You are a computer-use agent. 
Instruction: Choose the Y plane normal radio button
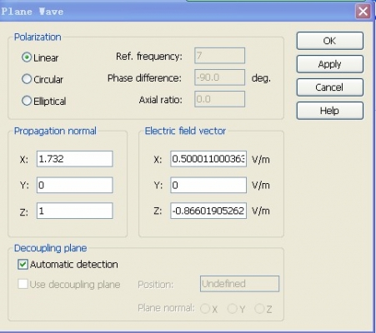[232, 309]
